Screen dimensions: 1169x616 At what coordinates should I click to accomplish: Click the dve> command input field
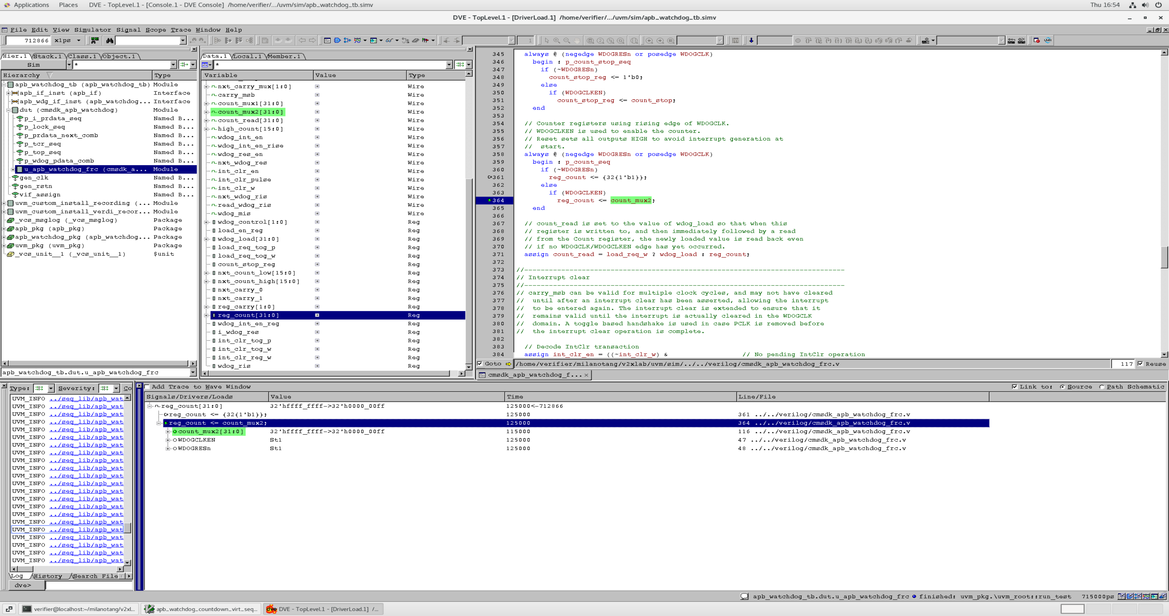click(89, 585)
